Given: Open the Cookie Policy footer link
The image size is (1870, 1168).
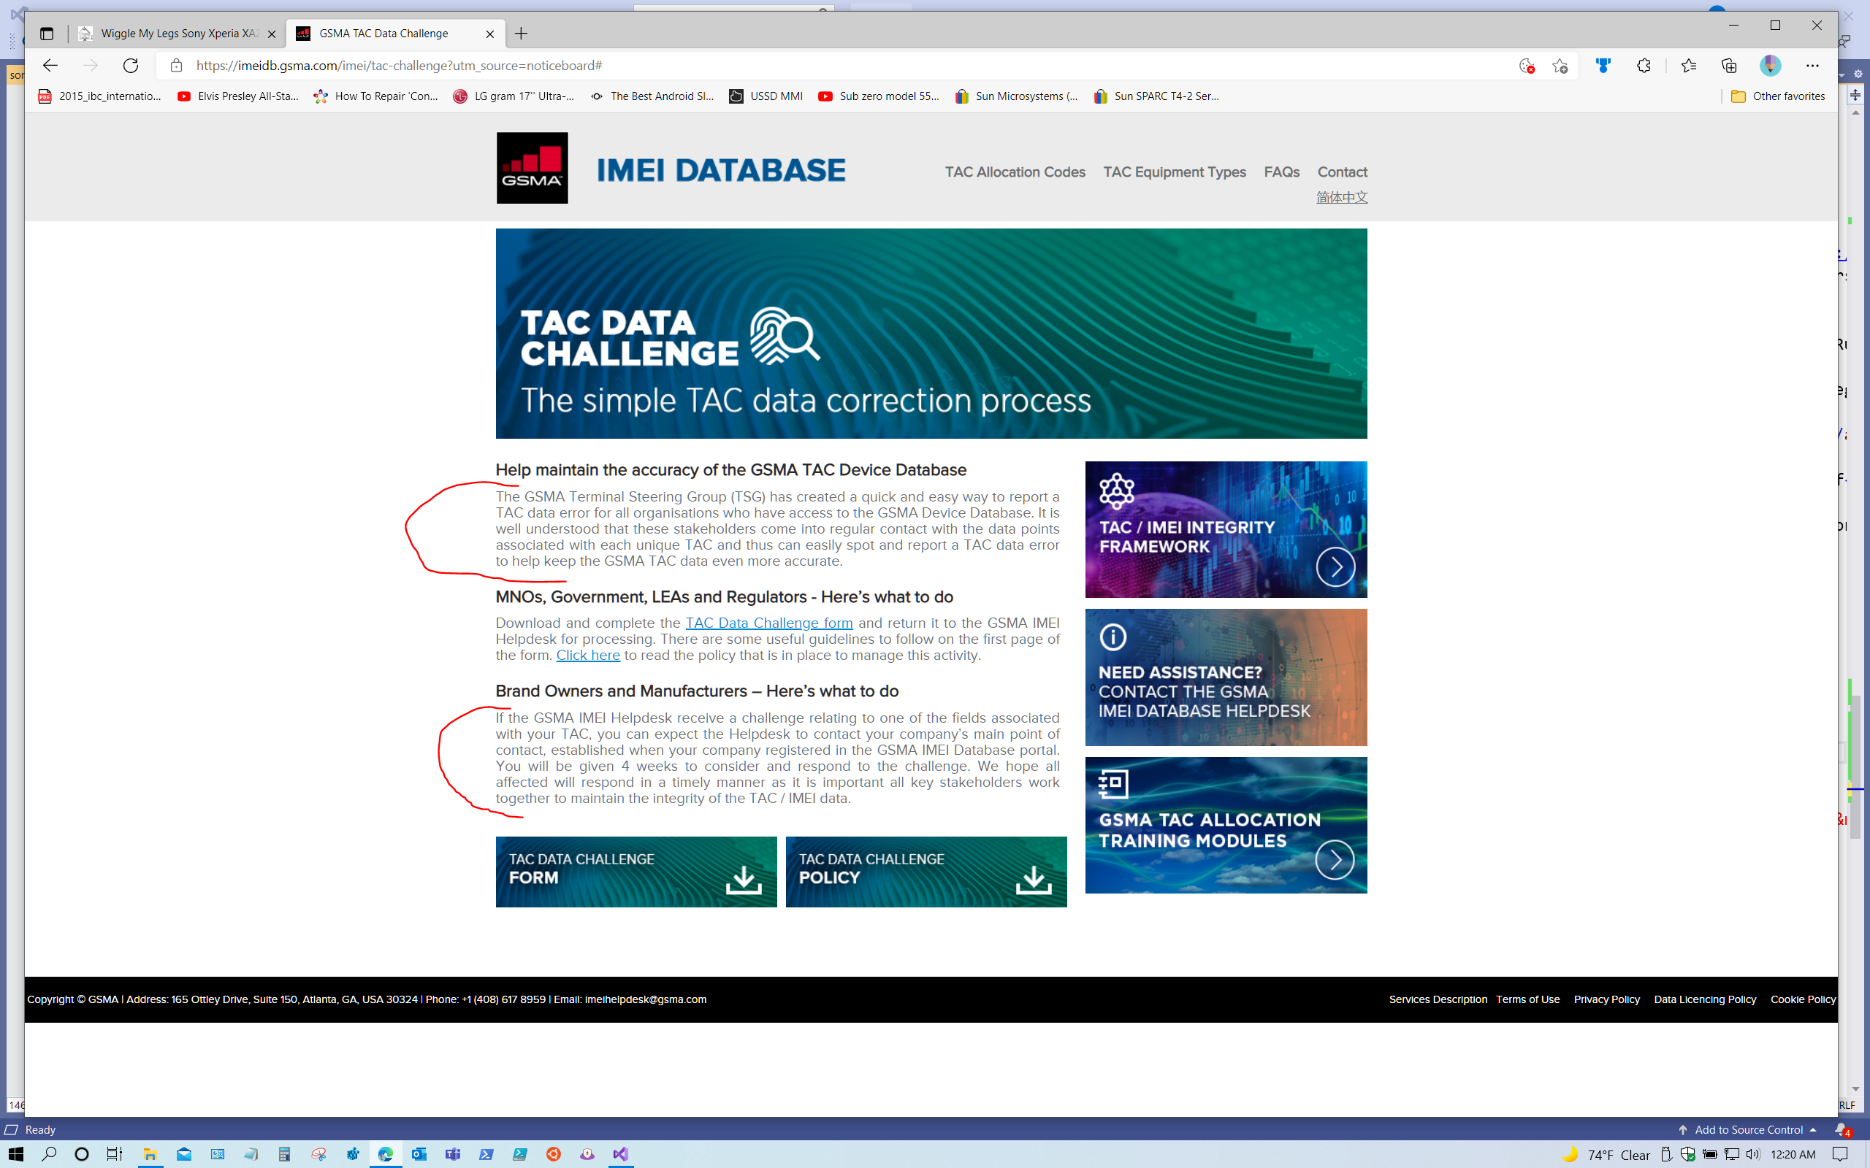Looking at the screenshot, I should point(1803,999).
